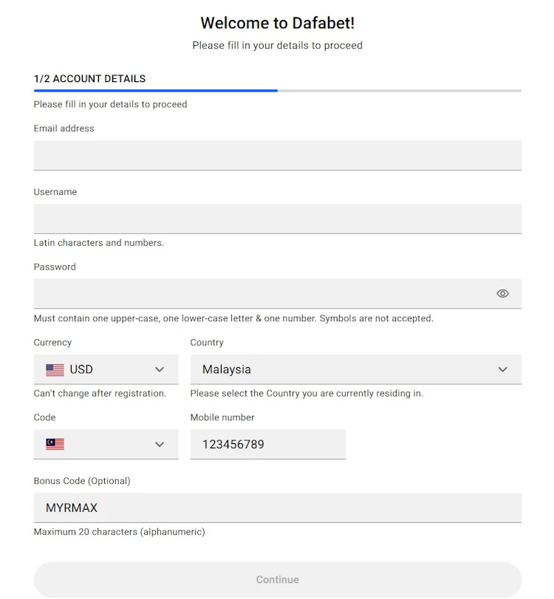Click the chevron on the Currency selector

pyautogui.click(x=160, y=369)
